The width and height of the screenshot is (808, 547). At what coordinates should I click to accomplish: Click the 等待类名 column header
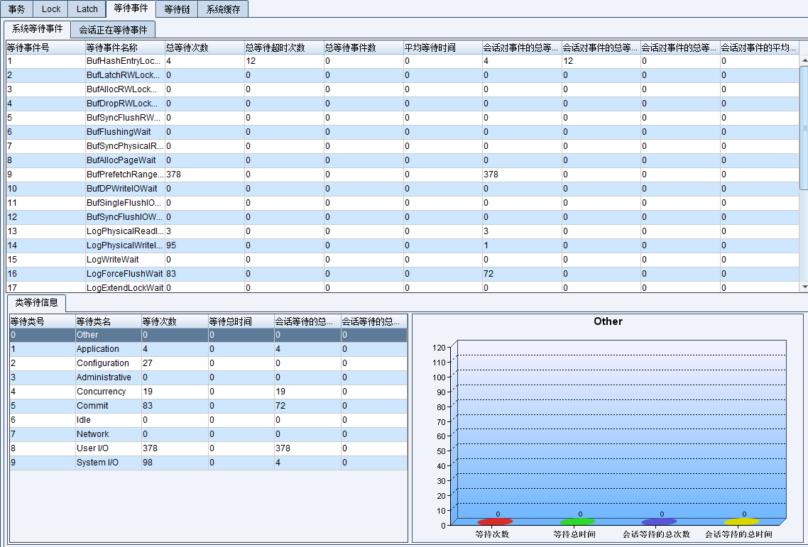[x=107, y=321]
